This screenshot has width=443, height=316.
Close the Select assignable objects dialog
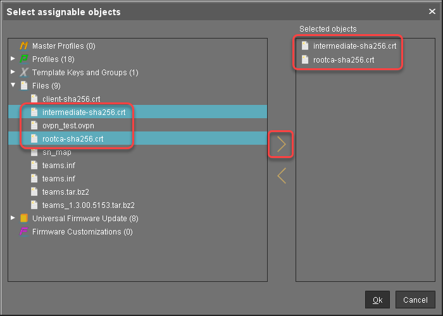[x=432, y=11]
